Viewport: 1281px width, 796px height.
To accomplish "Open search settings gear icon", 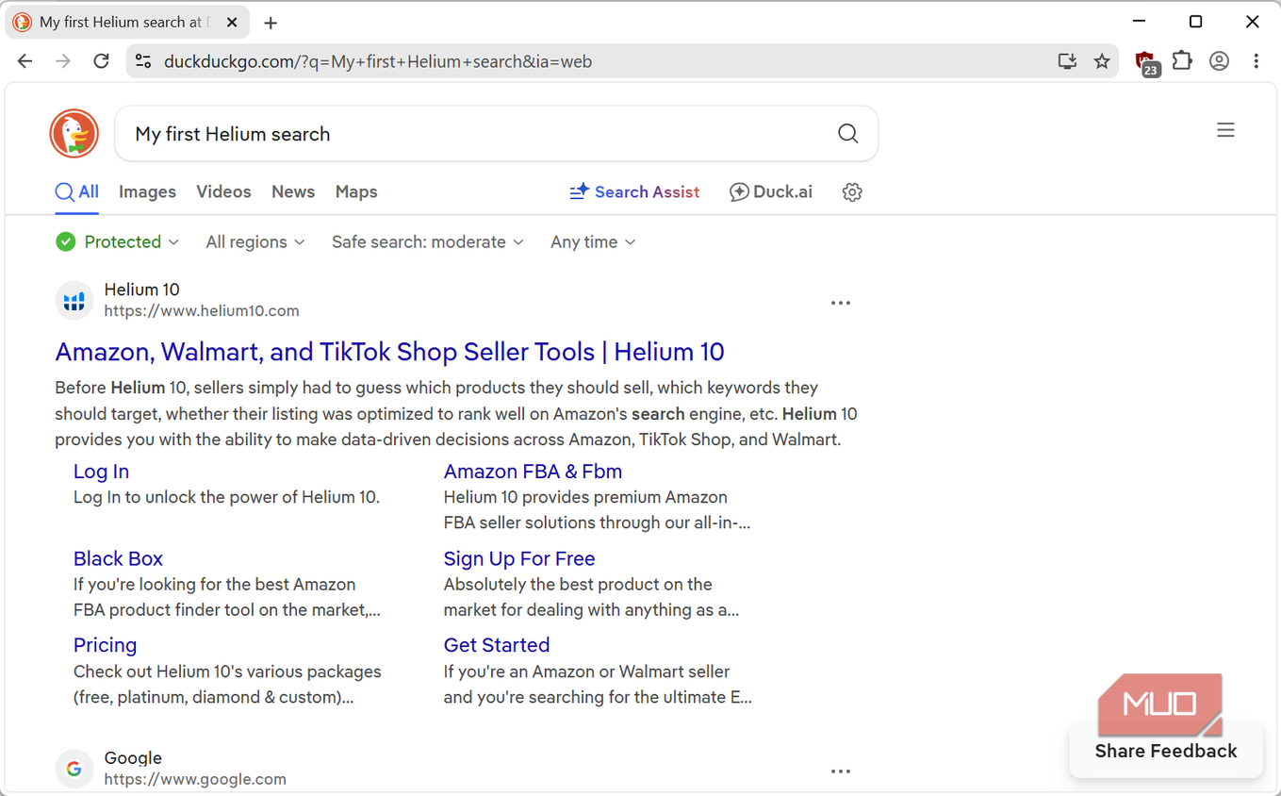I will pyautogui.click(x=852, y=192).
